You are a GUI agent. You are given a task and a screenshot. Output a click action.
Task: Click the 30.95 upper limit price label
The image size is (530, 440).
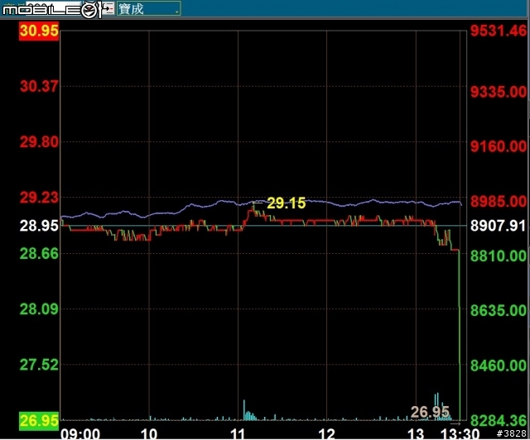point(39,31)
